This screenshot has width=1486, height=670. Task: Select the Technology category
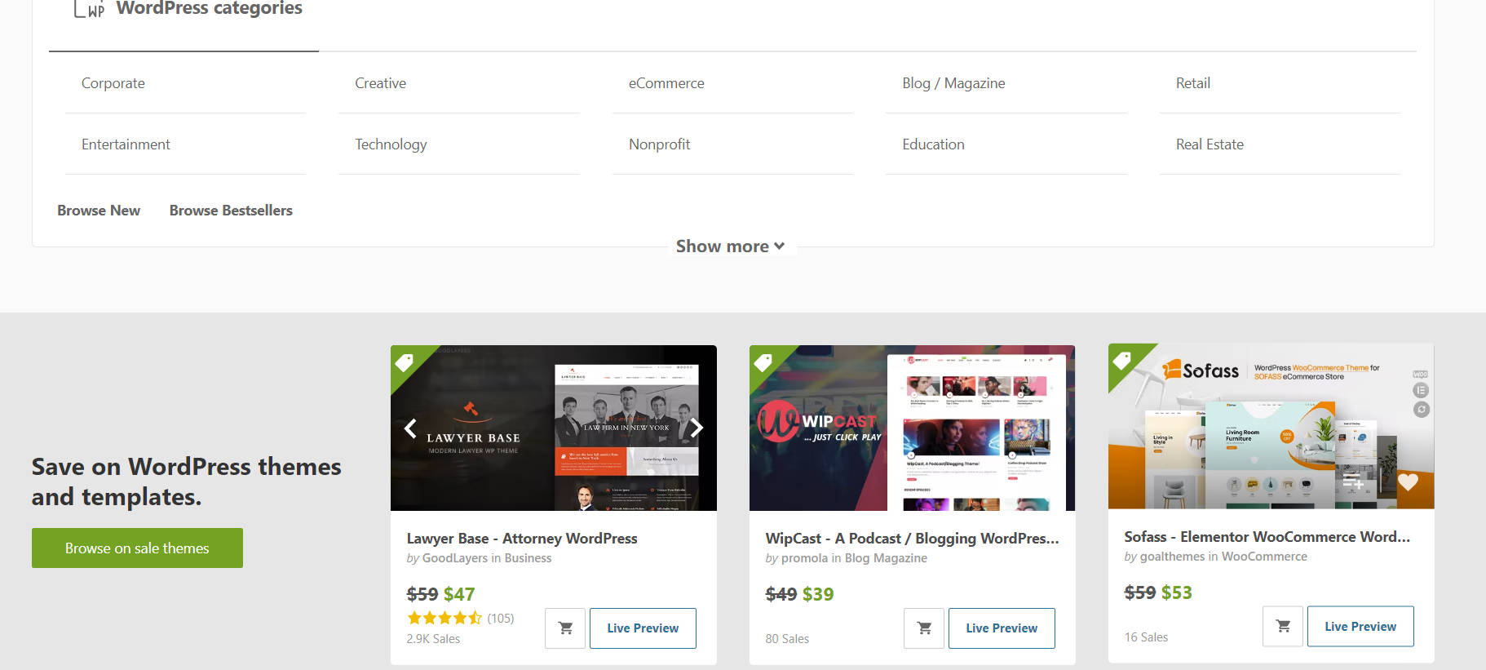(x=391, y=144)
